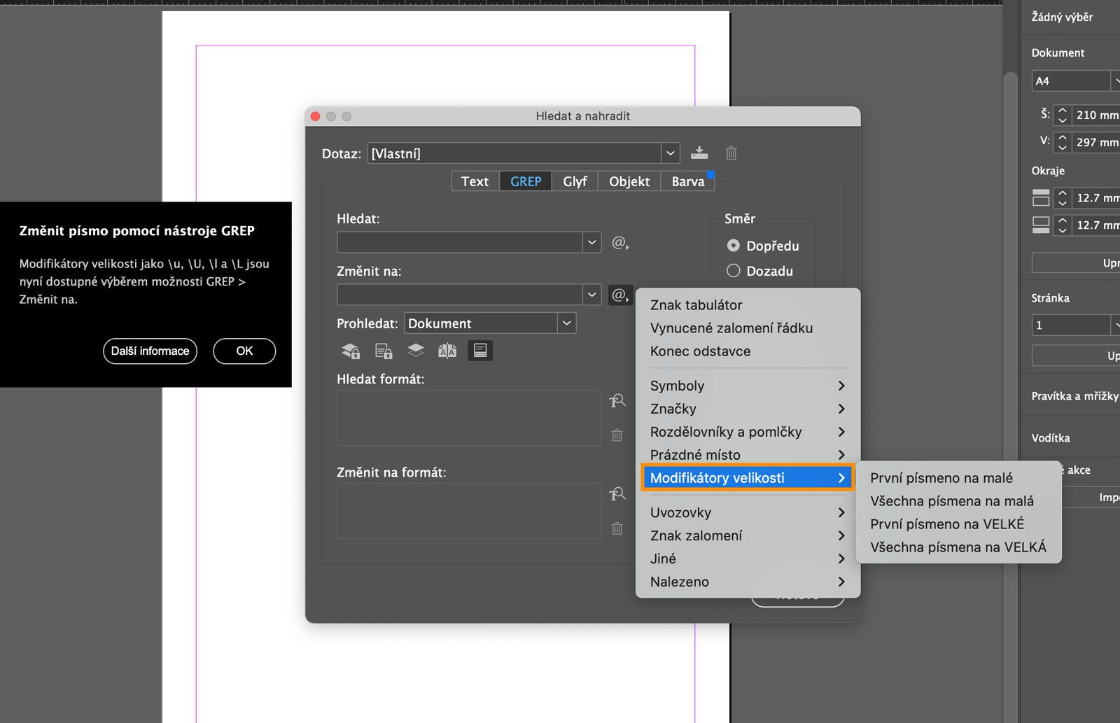Choose První písmeno na VELKÉ
The image size is (1120, 723).
pos(958,524)
